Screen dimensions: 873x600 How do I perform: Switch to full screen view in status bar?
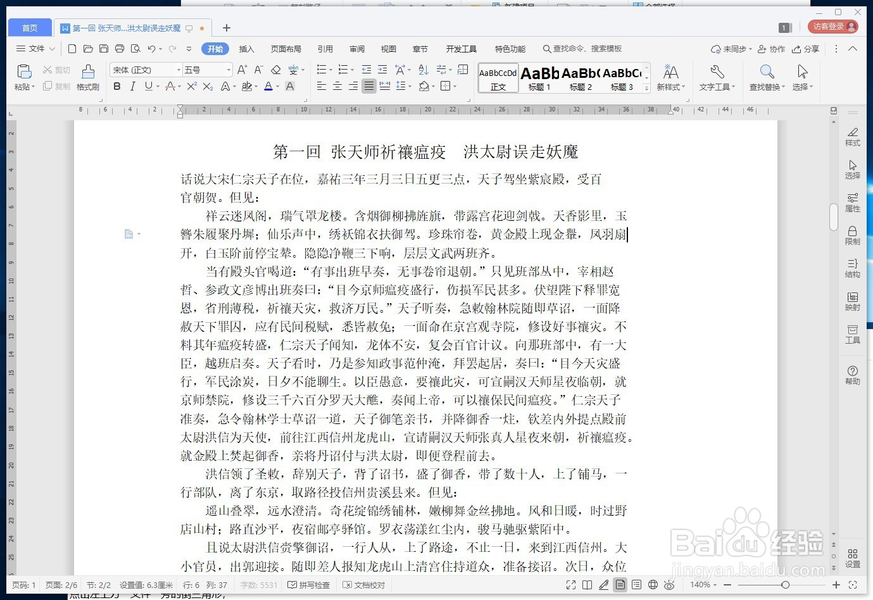570,585
